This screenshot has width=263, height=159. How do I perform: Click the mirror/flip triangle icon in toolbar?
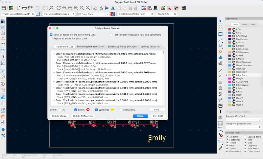[113, 8]
